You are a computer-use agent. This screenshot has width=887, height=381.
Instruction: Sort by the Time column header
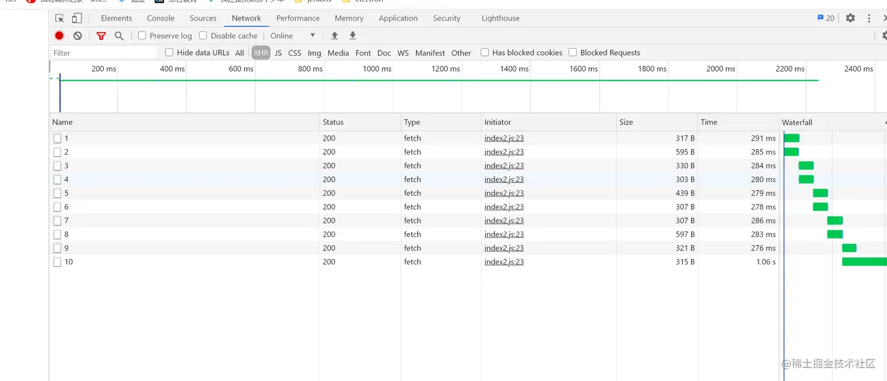pyautogui.click(x=738, y=122)
